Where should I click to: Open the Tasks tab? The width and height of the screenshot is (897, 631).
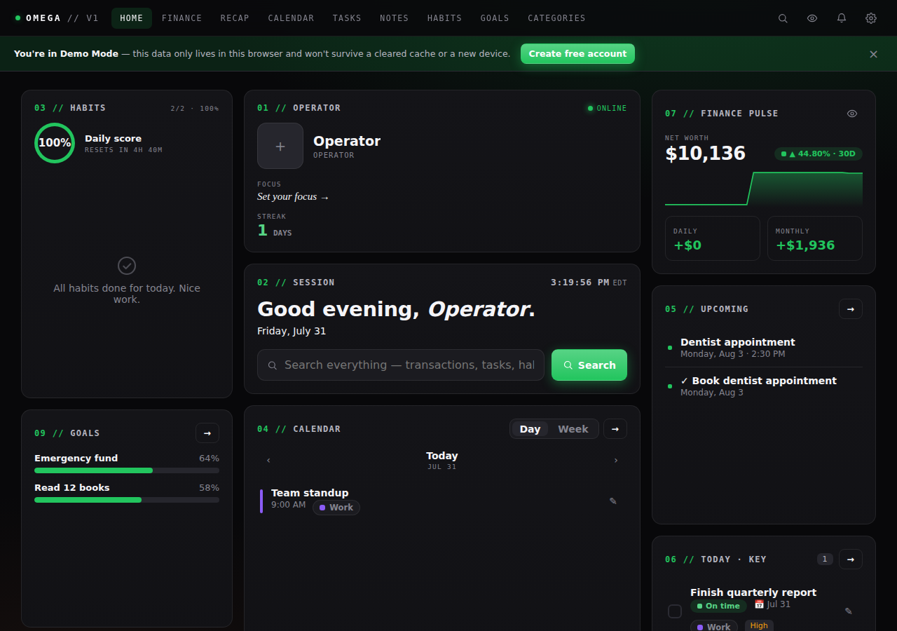[347, 18]
